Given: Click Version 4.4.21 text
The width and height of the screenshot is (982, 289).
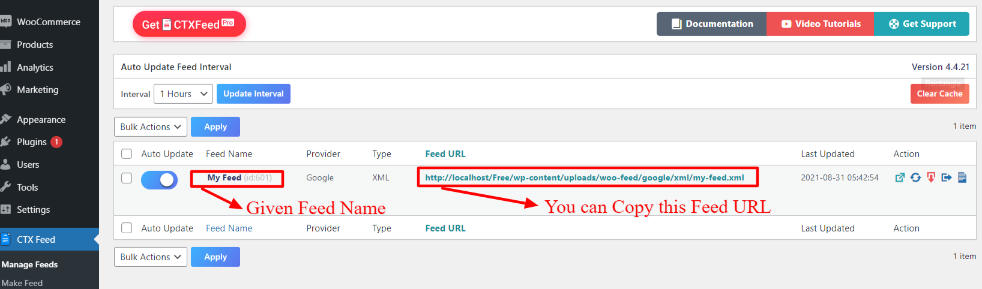Looking at the screenshot, I should tap(941, 67).
